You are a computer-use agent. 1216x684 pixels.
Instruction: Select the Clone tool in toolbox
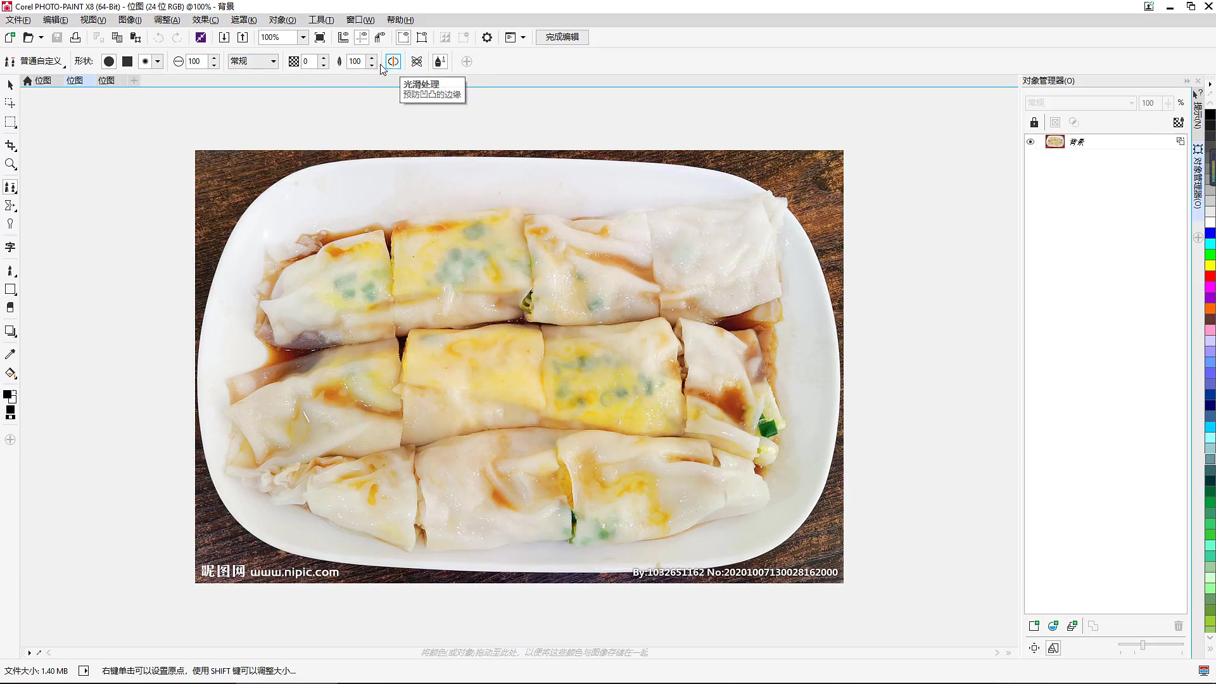click(10, 187)
